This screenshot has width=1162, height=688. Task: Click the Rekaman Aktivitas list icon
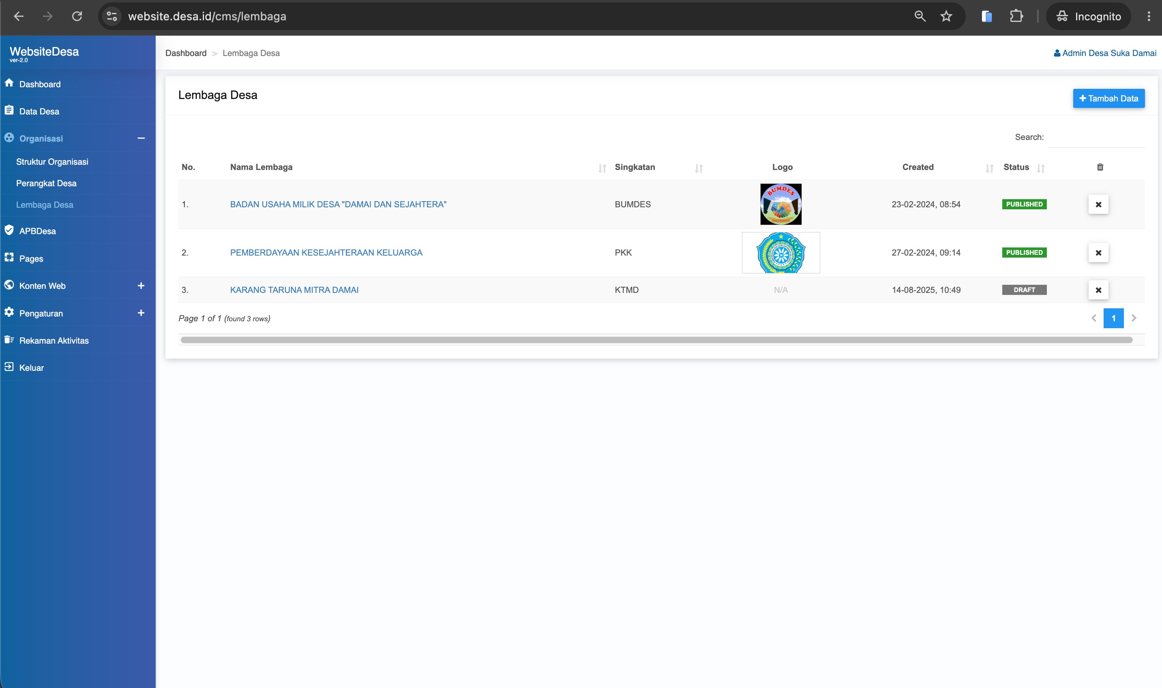9,340
